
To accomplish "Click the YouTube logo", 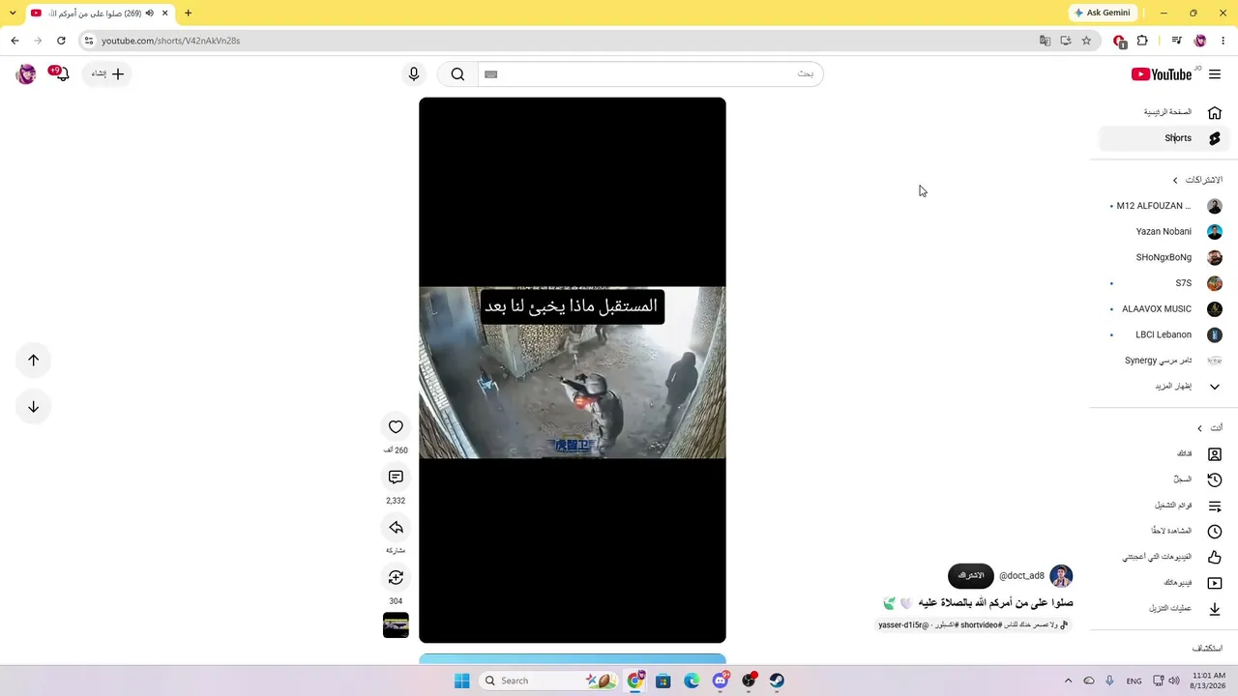I will pos(1162,74).
